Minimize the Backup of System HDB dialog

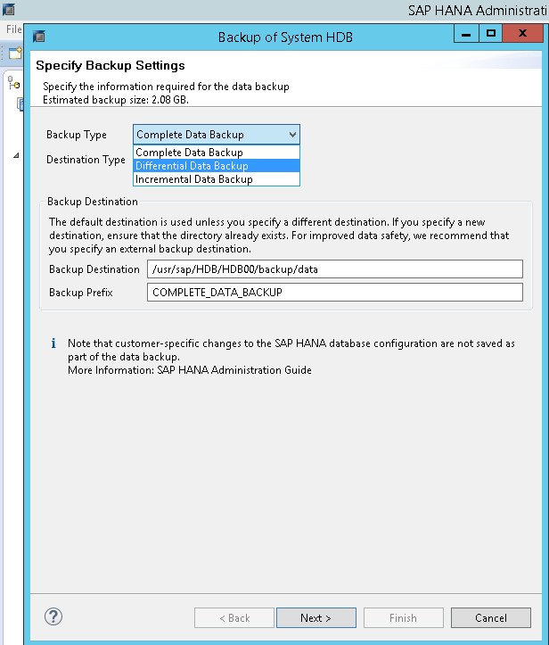point(466,34)
